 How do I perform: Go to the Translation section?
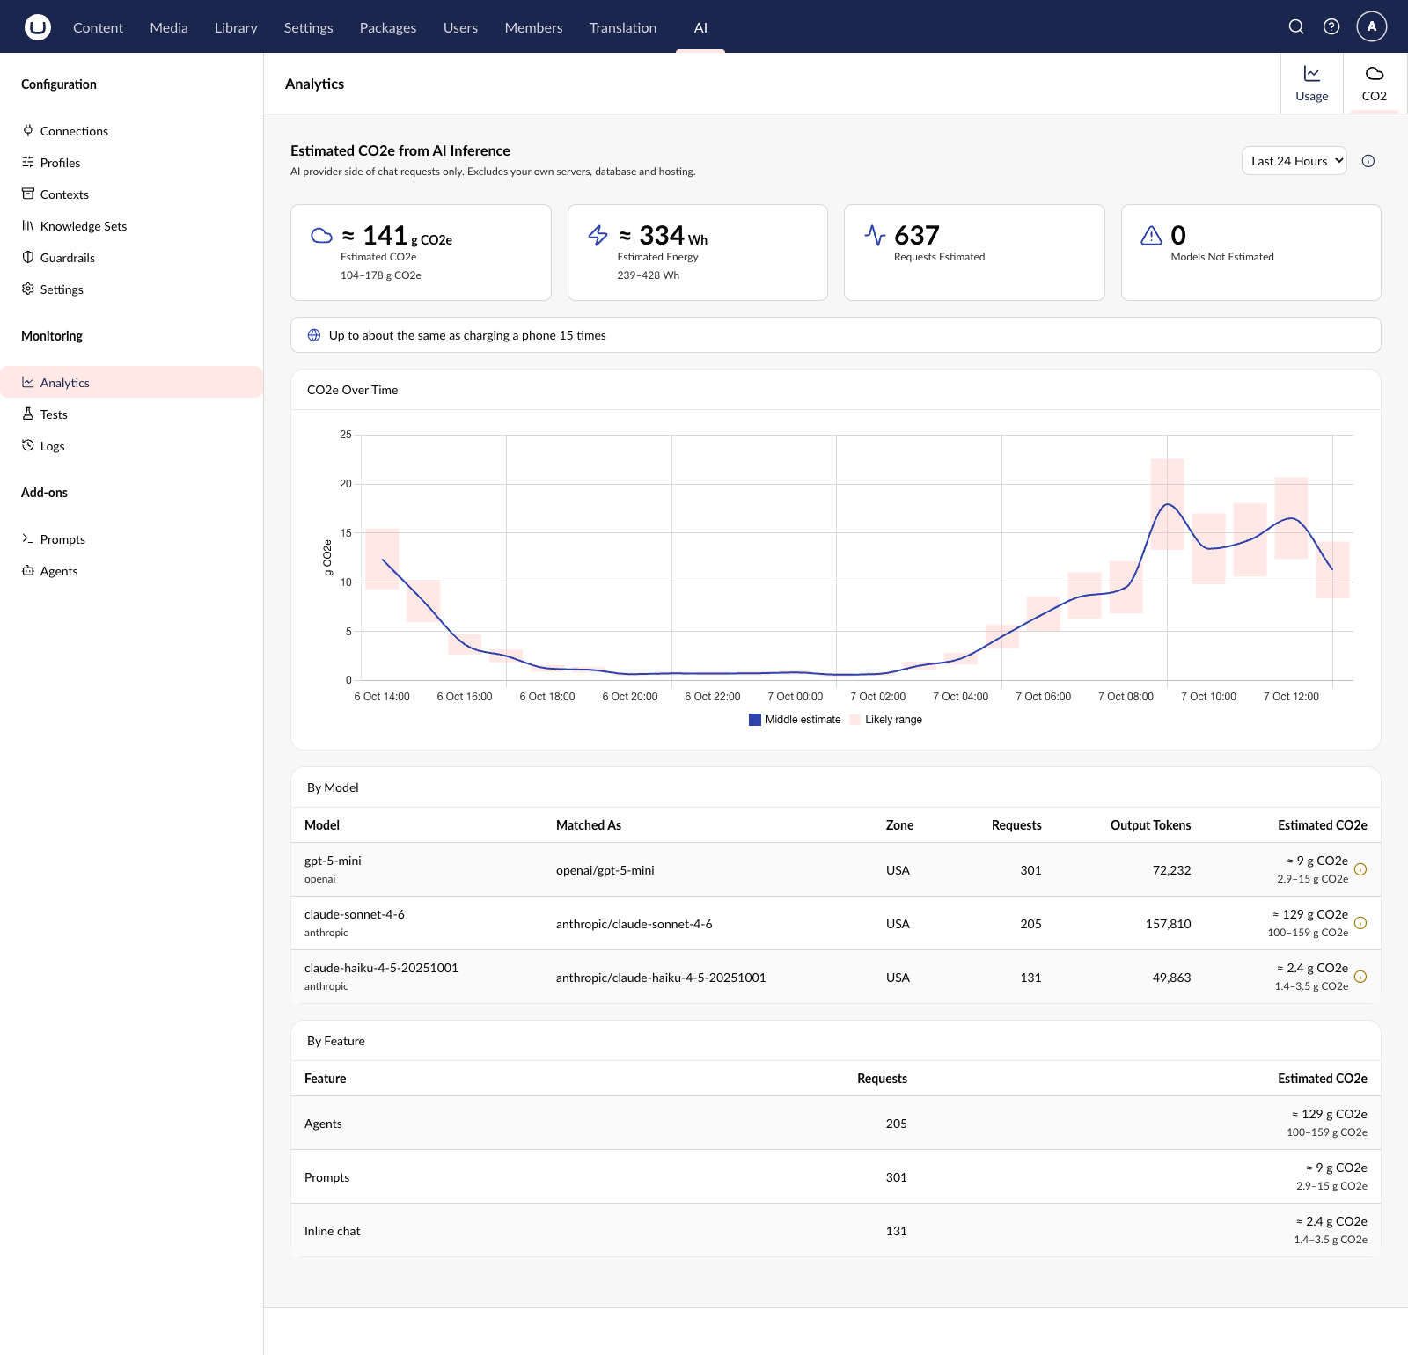623,27
